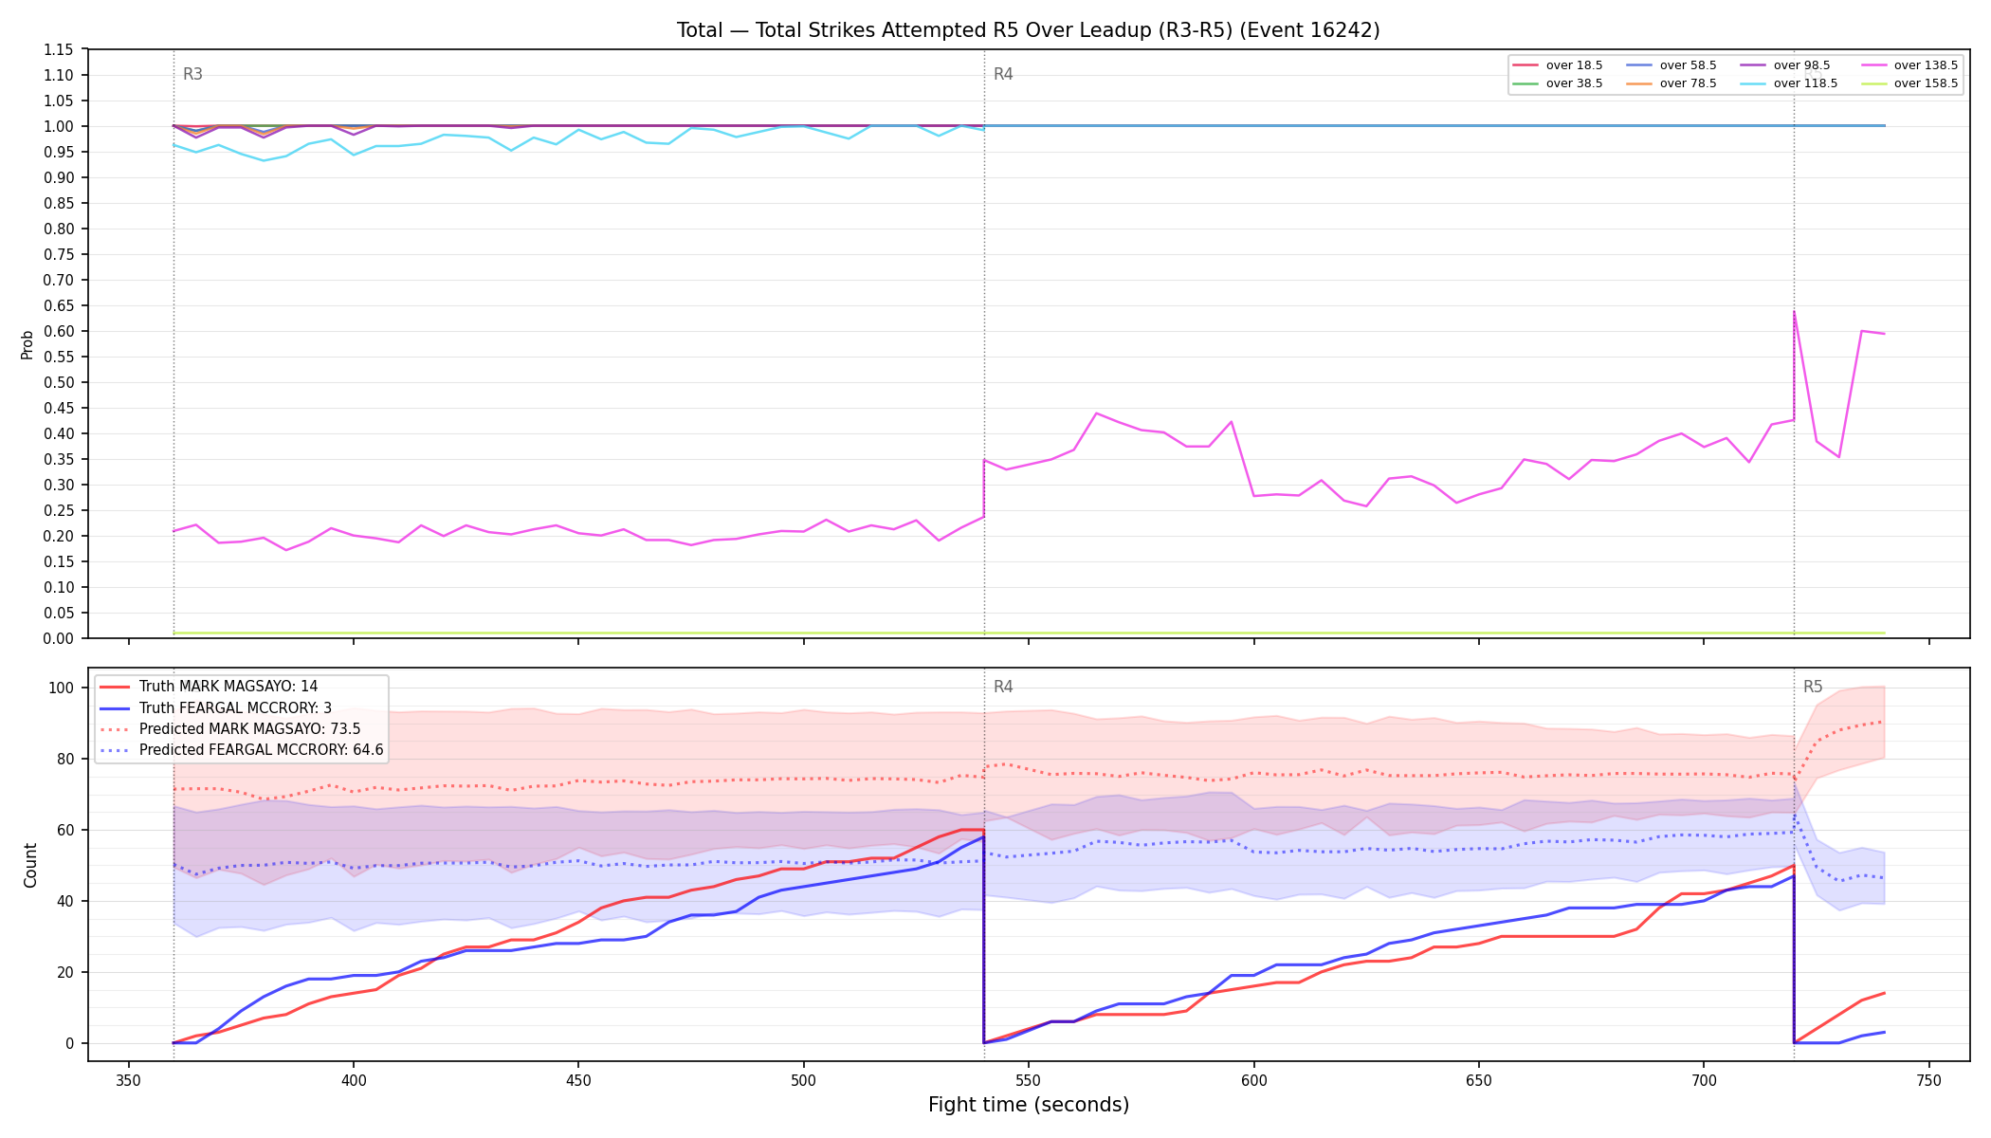Image resolution: width=1991 pixels, height=1138 pixels.
Task: Click the 500 tick on the x-axis
Action: coord(804,1080)
